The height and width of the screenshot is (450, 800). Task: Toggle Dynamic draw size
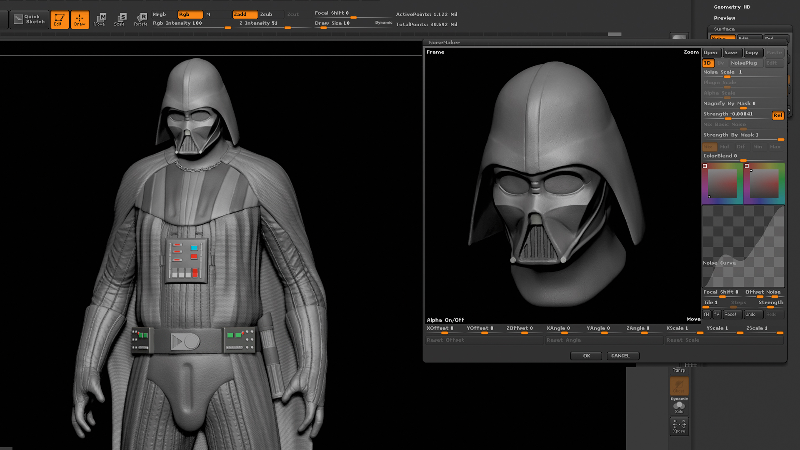[x=383, y=22]
